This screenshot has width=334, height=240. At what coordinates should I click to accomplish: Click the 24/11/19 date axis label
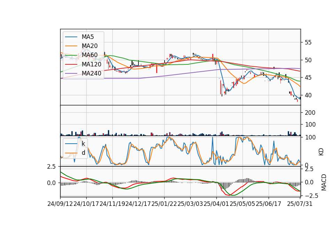pyautogui.click(x=112, y=204)
